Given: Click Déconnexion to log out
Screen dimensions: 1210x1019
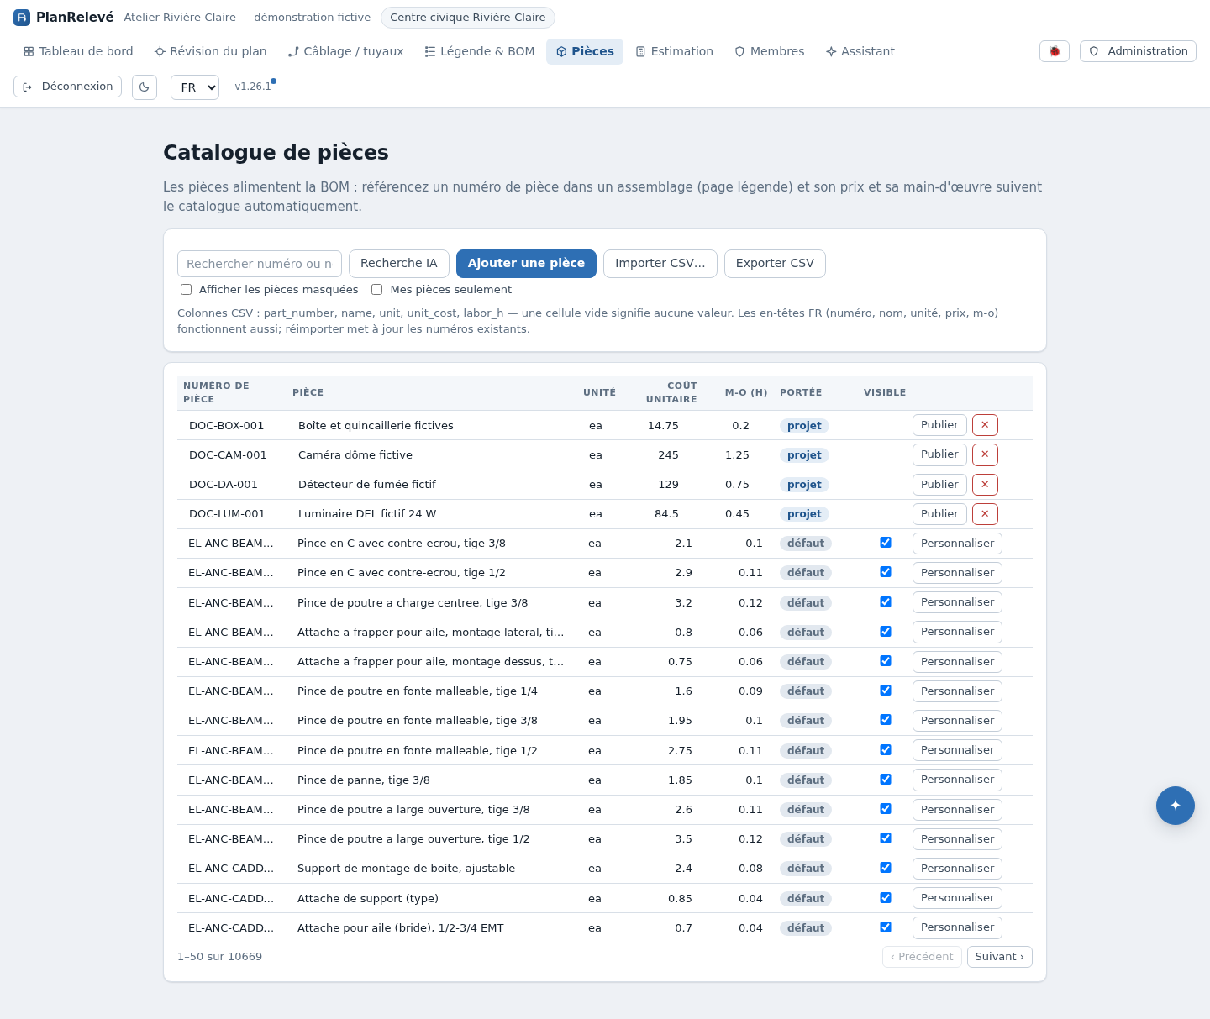Looking at the screenshot, I should tap(67, 87).
